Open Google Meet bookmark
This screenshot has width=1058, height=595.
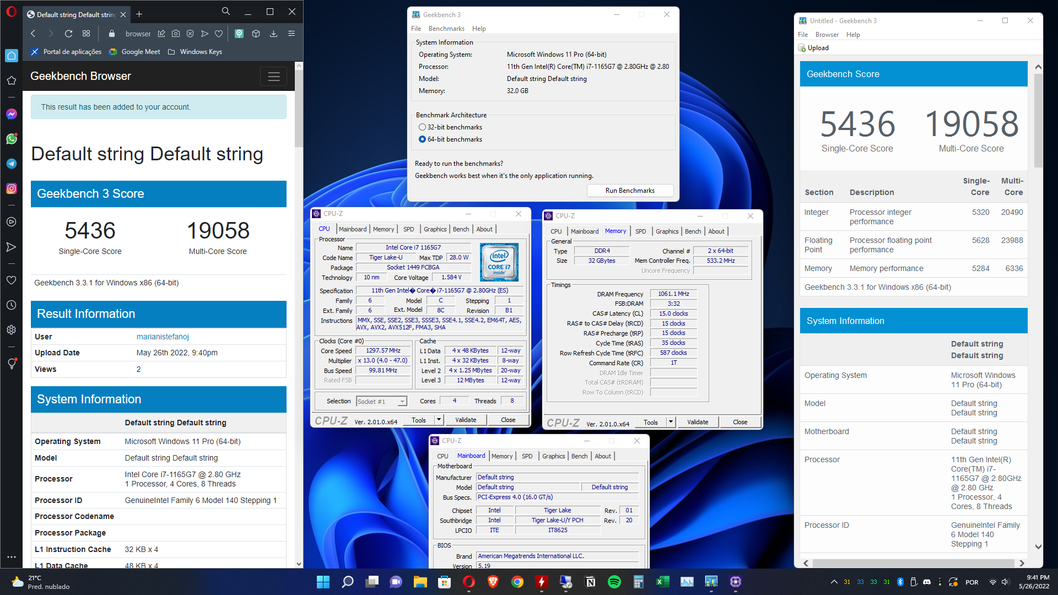click(x=135, y=52)
